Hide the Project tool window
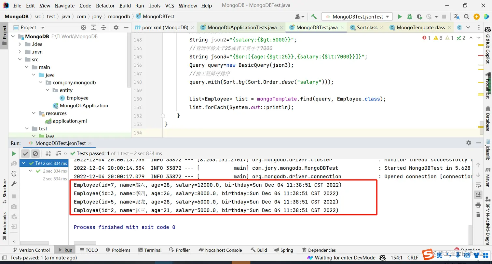Screen dimensions: 492x264 coord(126,28)
